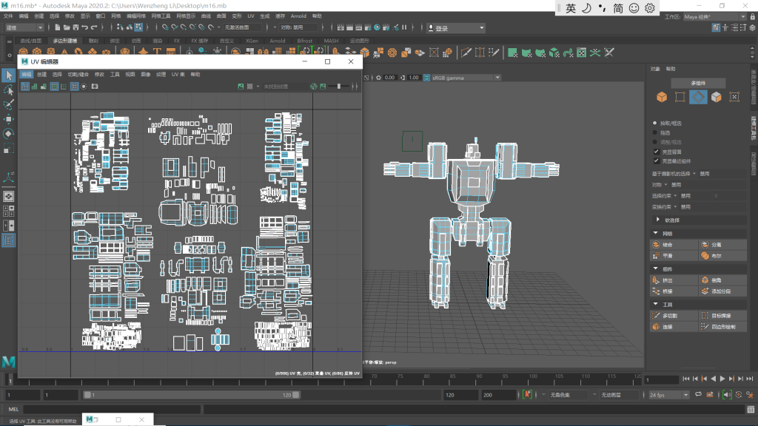Select the face selection mode icon
This screenshot has height=426, width=758.
tap(716, 97)
